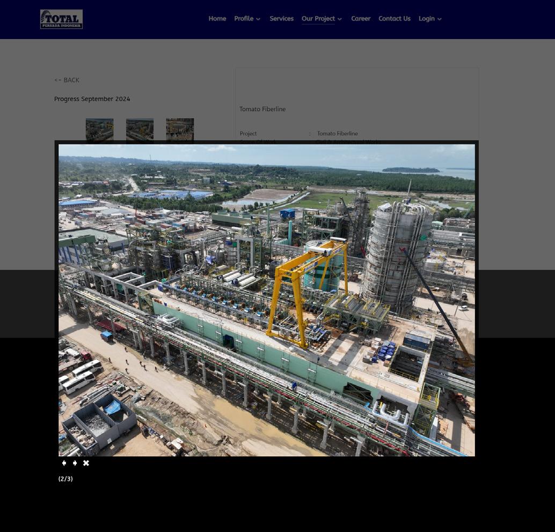Click the aerial plant photo in lightbox
This screenshot has height=532, width=555.
tap(267, 300)
